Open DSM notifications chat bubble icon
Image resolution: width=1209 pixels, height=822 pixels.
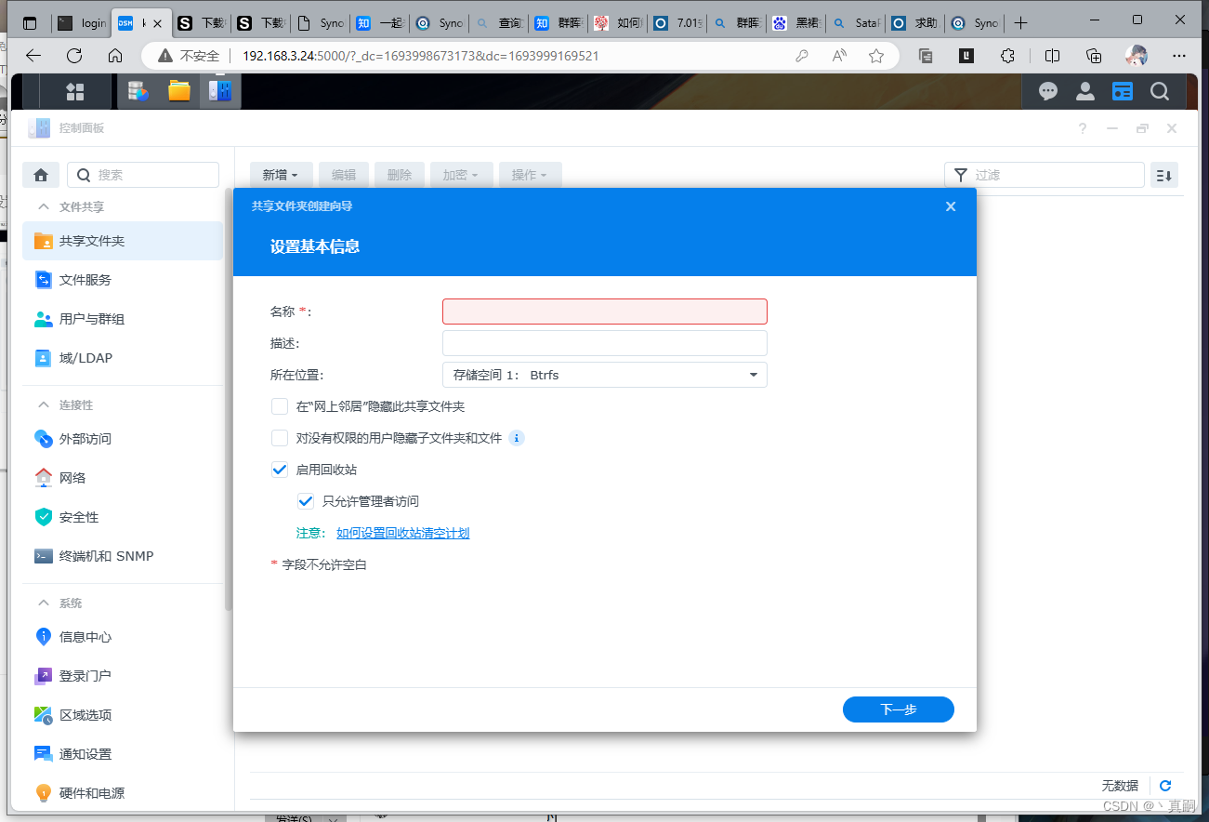click(x=1048, y=91)
